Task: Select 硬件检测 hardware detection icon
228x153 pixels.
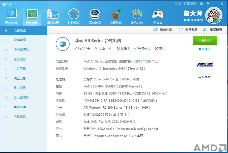Action: [32, 14]
